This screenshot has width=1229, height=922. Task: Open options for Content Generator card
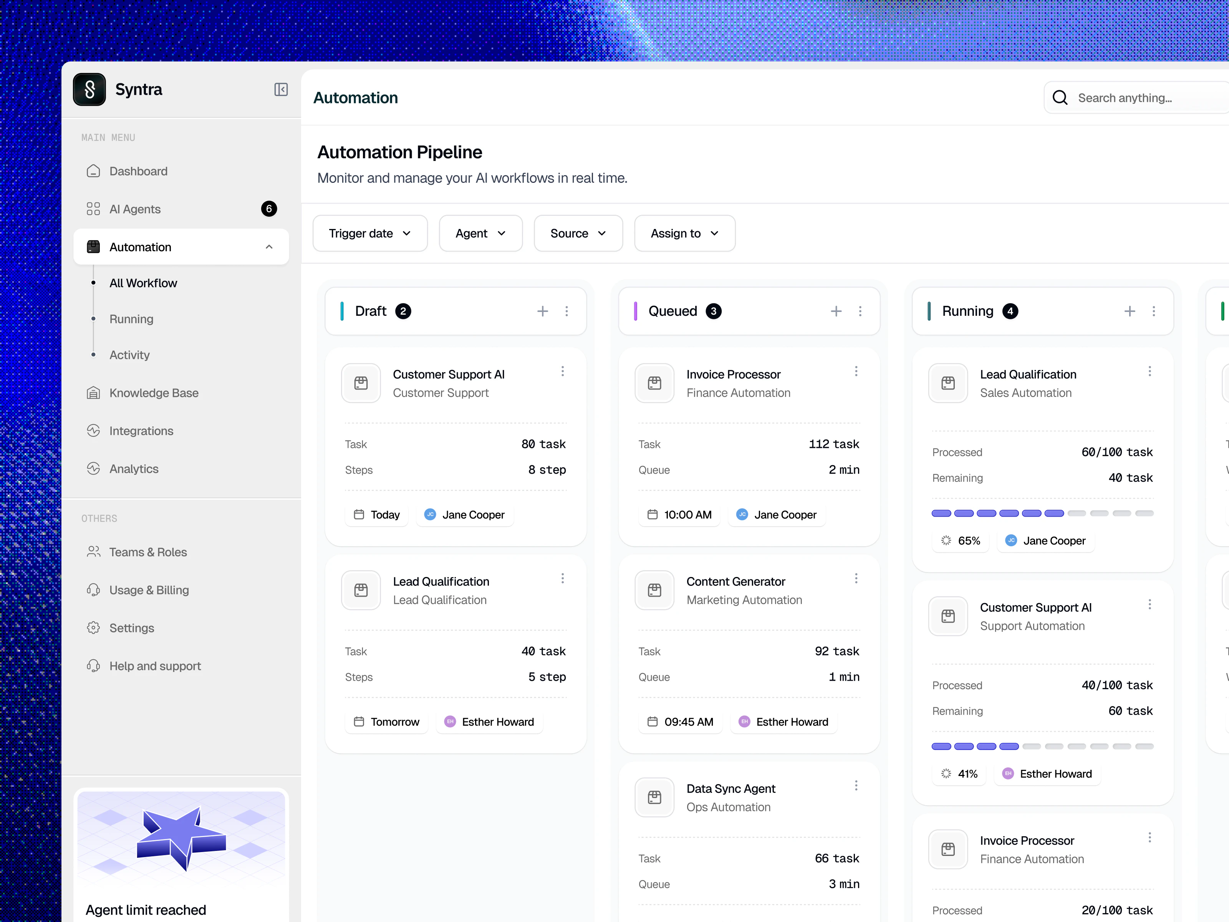point(856,579)
